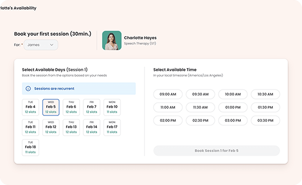Select the Tue Feb 18 day card
302x185 pixels.
[30, 148]
